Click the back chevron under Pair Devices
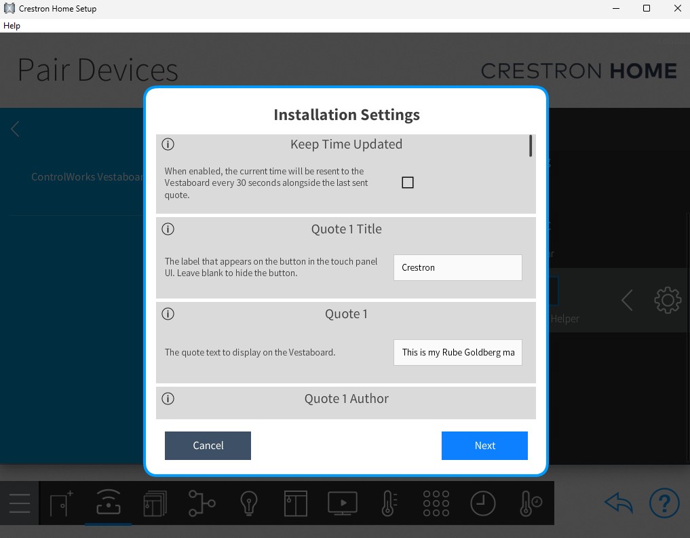The height and width of the screenshot is (538, 690). point(15,129)
